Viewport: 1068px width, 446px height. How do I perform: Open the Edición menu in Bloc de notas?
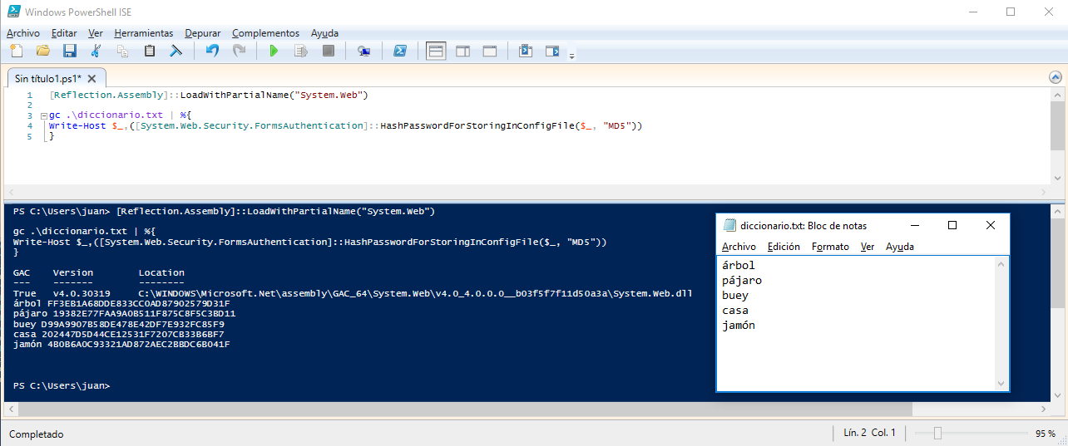pos(784,247)
